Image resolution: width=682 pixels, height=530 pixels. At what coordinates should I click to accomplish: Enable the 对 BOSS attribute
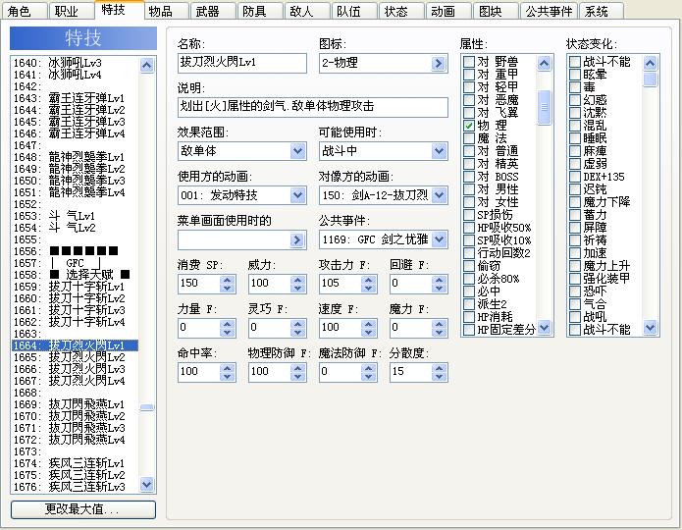(x=468, y=177)
